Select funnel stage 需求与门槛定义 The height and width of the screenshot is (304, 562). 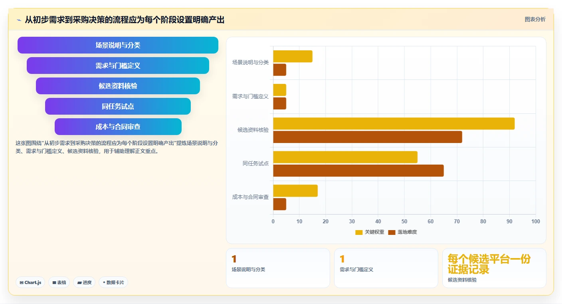[118, 66]
